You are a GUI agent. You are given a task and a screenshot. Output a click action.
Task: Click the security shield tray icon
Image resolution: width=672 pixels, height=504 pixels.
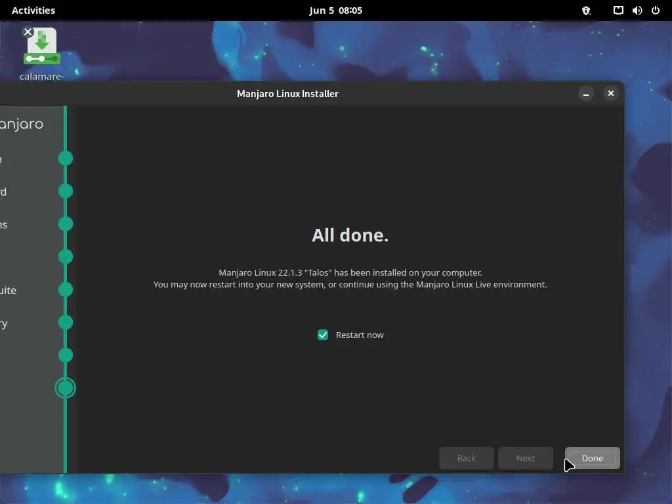(x=586, y=10)
